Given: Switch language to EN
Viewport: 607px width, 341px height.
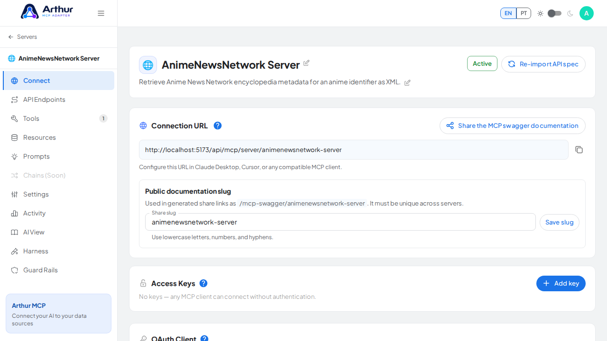Looking at the screenshot, I should 508,13.
